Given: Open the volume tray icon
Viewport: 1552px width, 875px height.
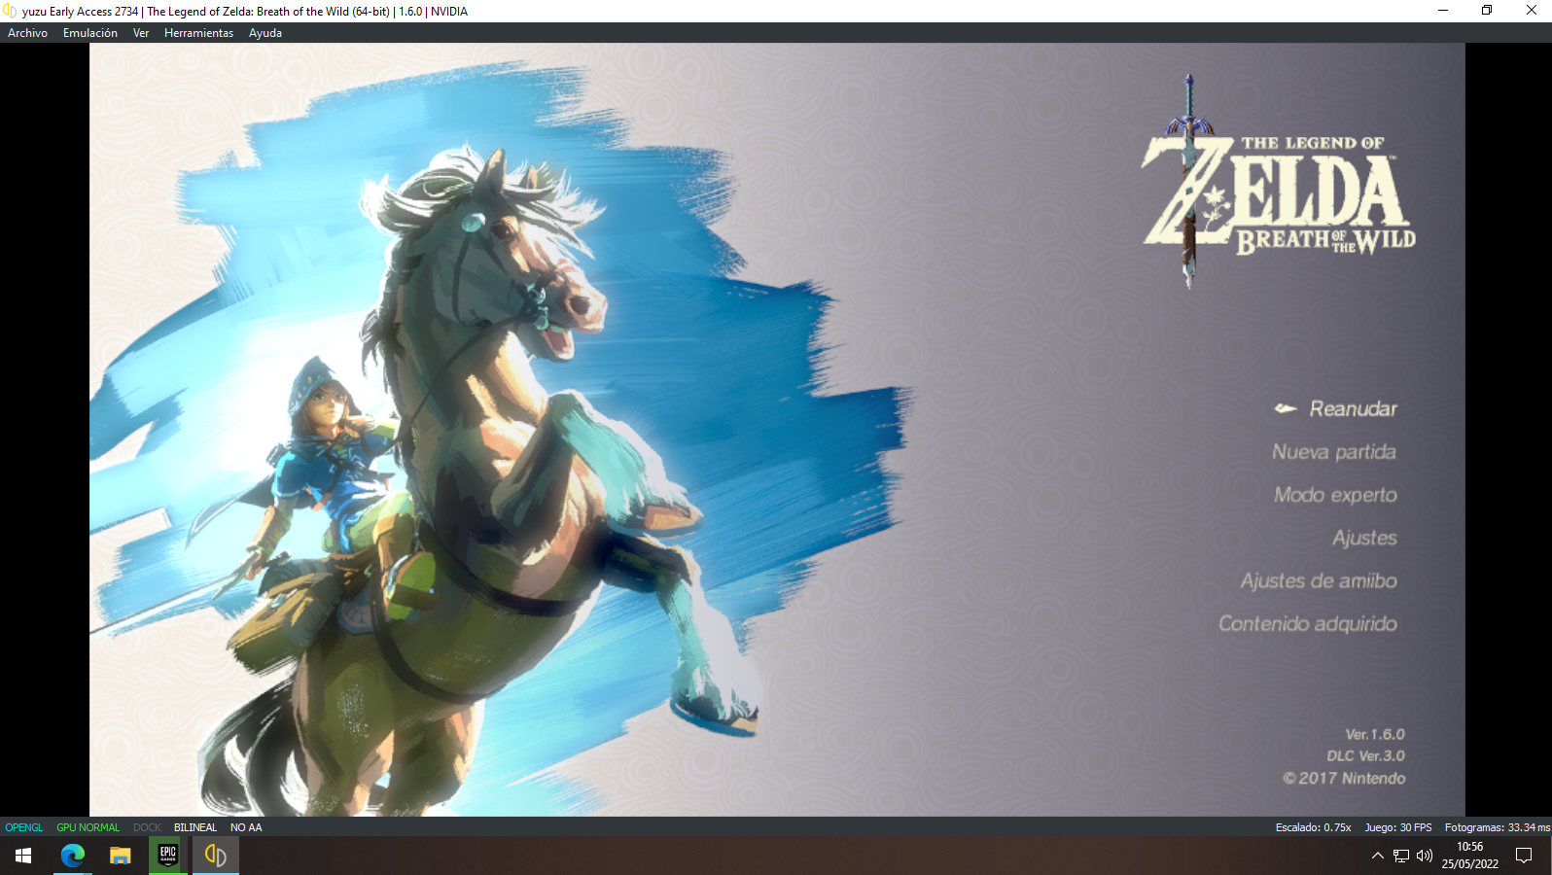Looking at the screenshot, I should [1425, 856].
